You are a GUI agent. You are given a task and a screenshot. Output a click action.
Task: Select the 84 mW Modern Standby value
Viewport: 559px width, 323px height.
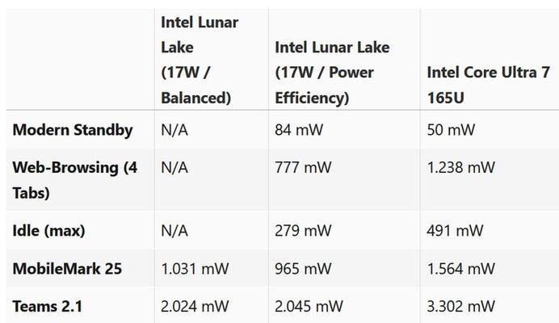click(299, 130)
